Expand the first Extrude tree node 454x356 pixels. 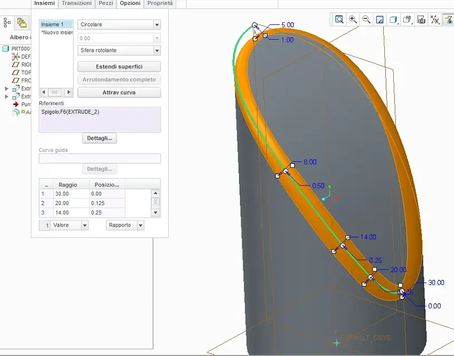click(7, 88)
